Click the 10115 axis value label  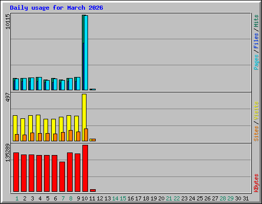(x=8, y=21)
